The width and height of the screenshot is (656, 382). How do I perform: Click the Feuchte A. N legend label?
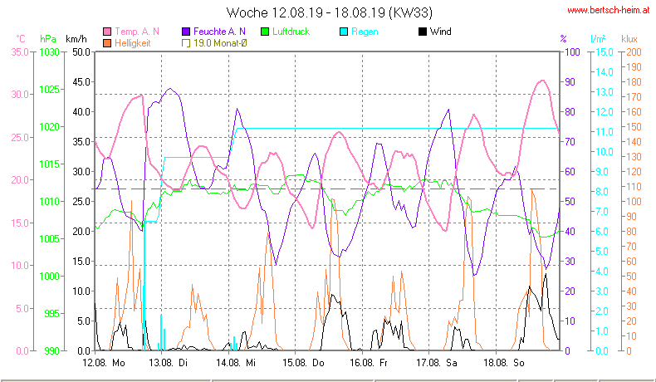tap(219, 32)
